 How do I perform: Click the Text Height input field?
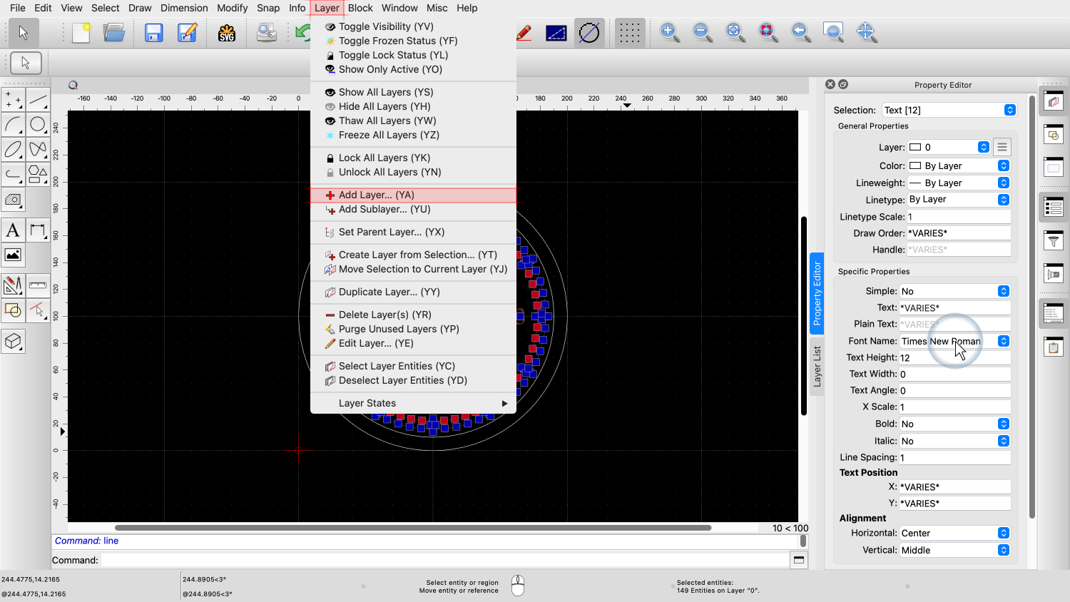954,357
